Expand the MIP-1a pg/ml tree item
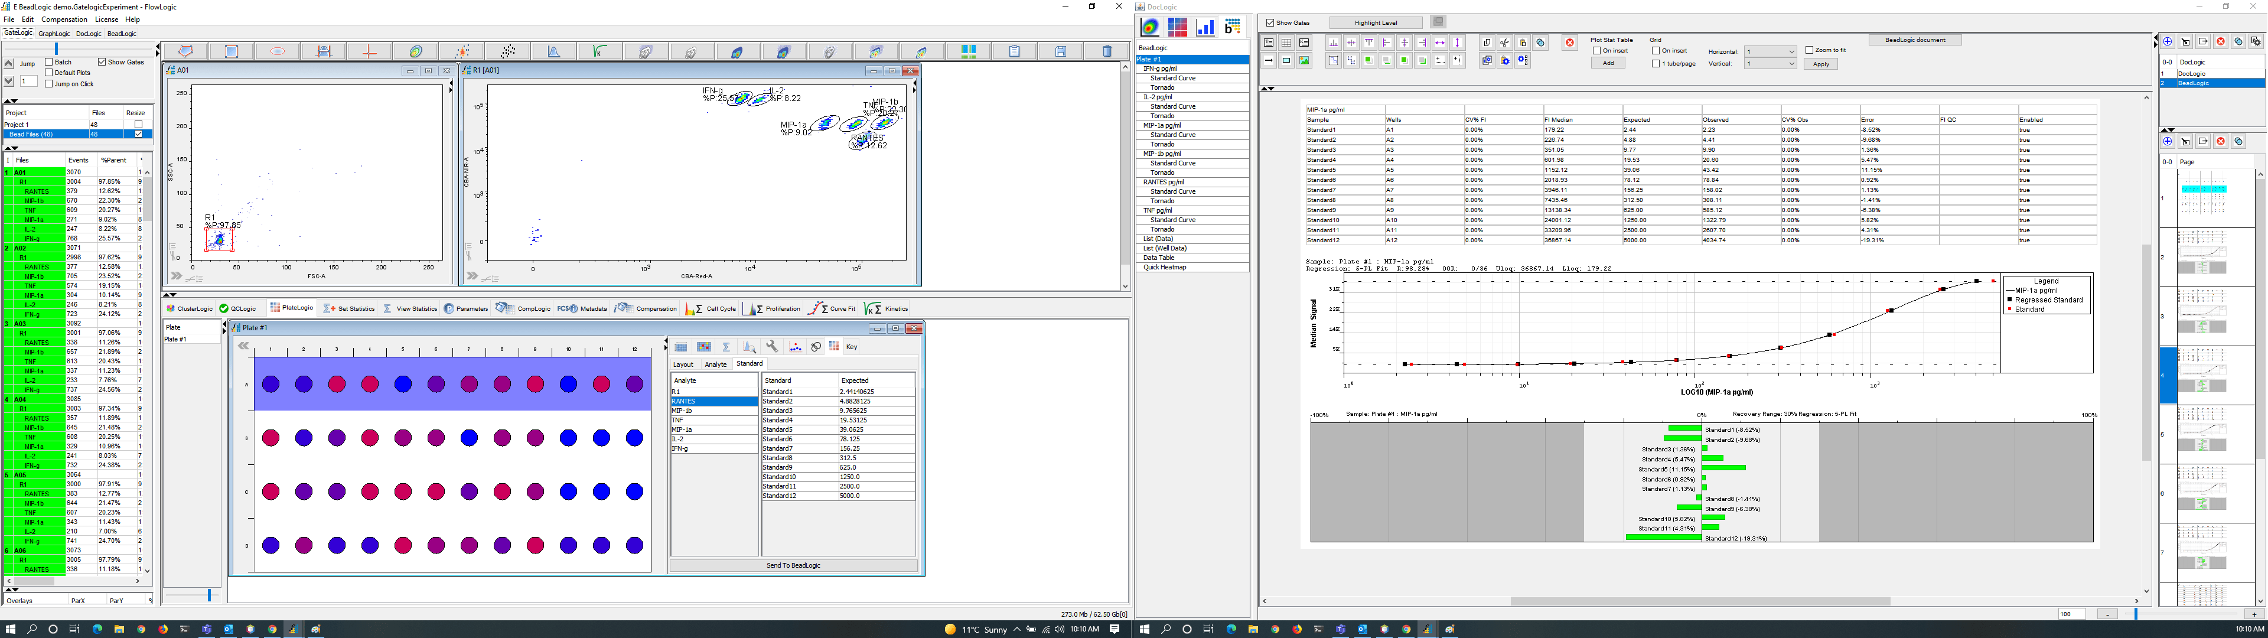The height and width of the screenshot is (638, 2268). click(1163, 124)
